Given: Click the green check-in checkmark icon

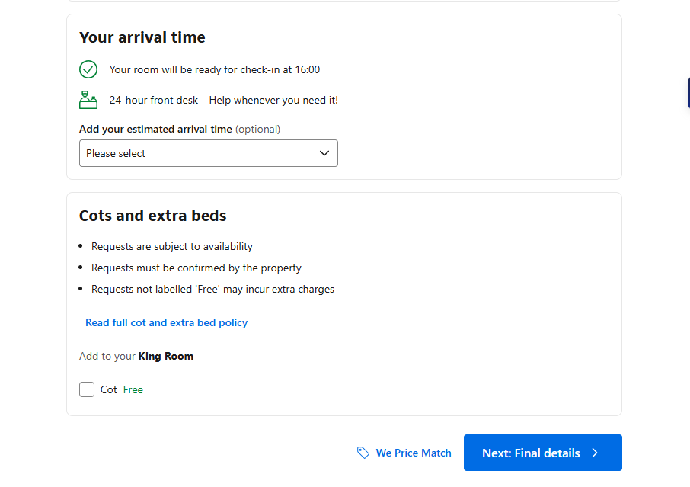Looking at the screenshot, I should pos(88,69).
